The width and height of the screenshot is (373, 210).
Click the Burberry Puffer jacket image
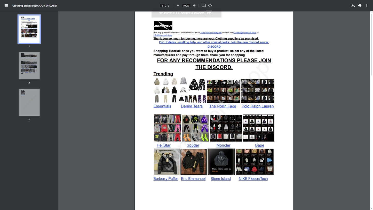167,162
